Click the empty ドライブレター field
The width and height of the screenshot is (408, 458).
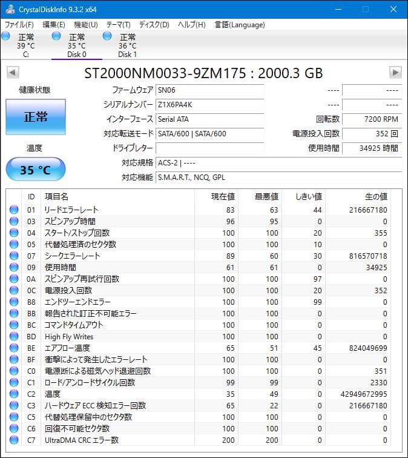[210, 148]
